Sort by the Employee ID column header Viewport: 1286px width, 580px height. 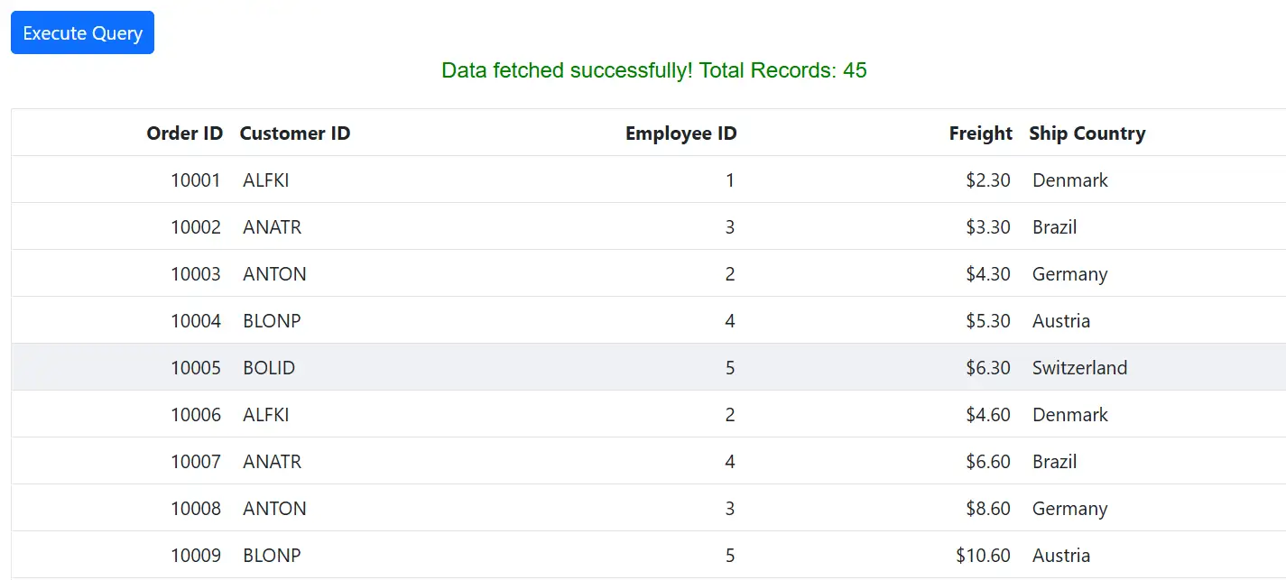click(x=681, y=133)
